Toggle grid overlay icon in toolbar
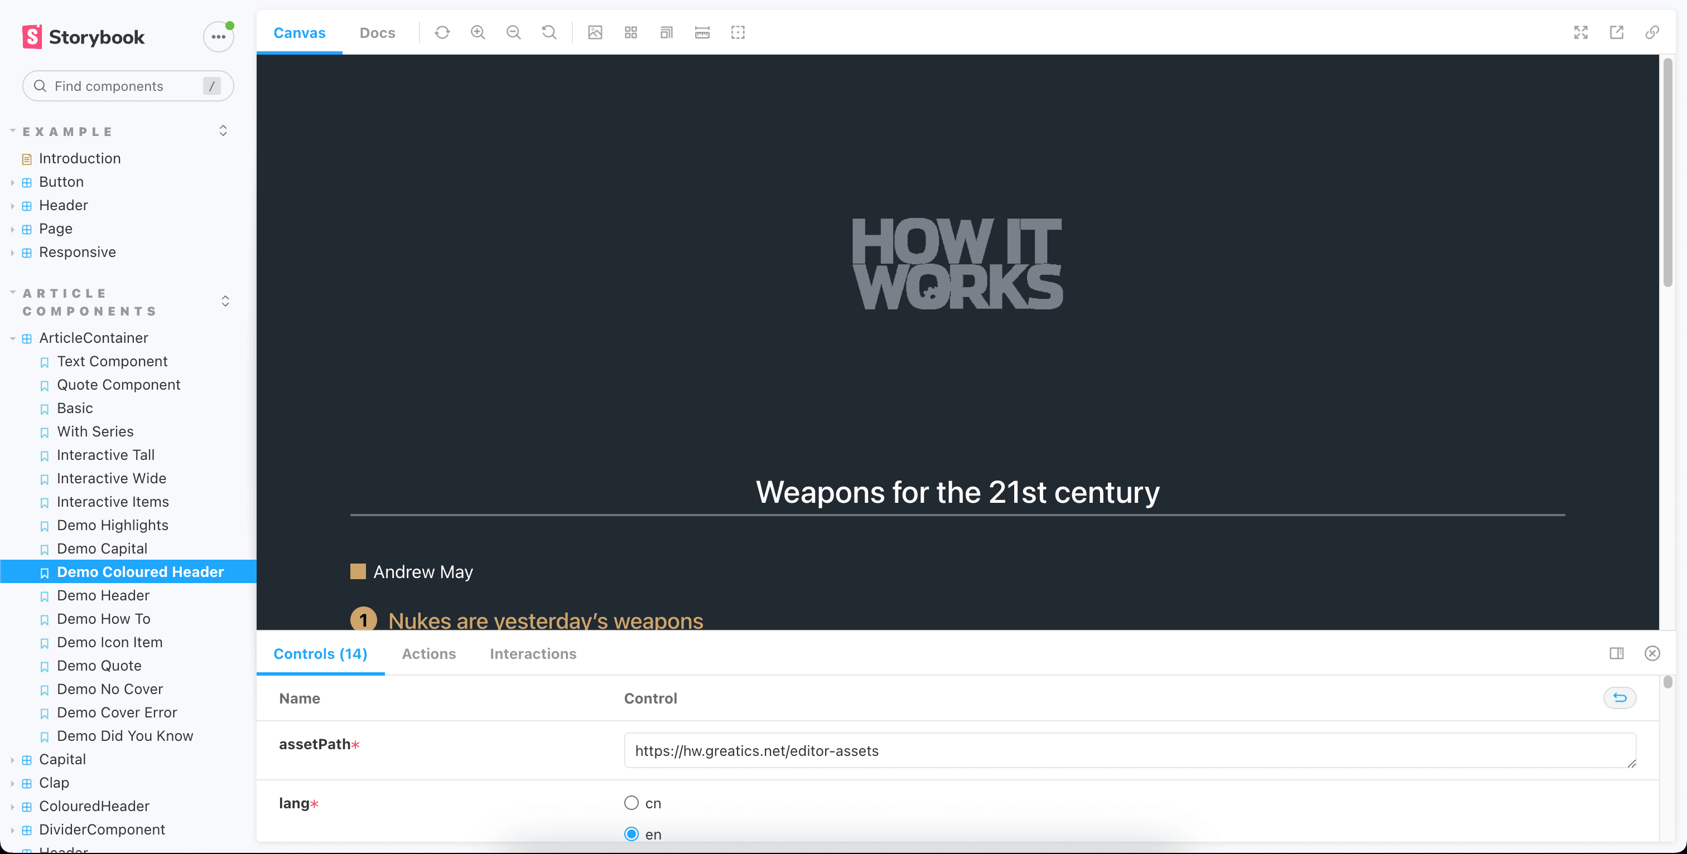 630,33
